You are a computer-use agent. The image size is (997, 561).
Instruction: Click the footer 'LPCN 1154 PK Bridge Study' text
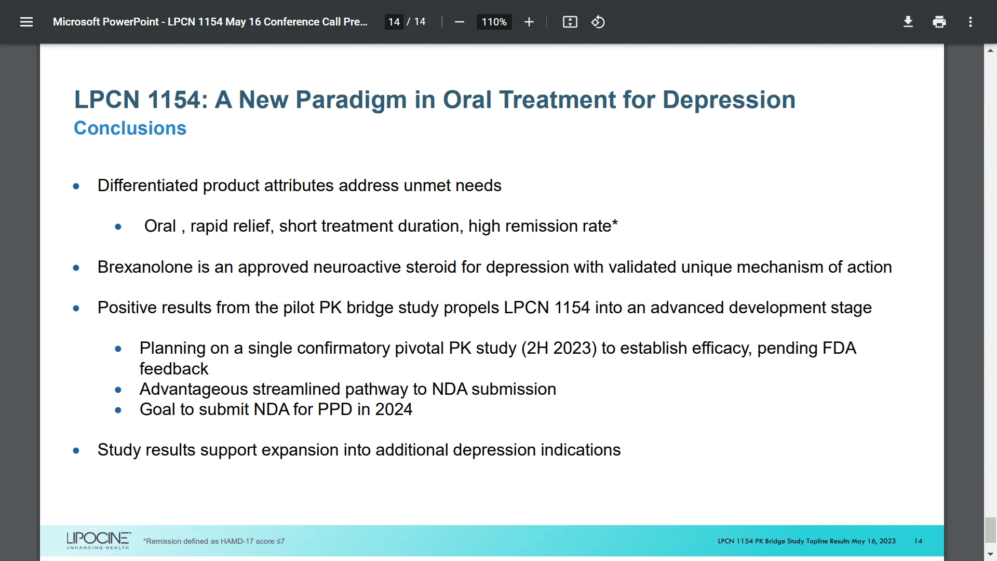click(x=807, y=541)
